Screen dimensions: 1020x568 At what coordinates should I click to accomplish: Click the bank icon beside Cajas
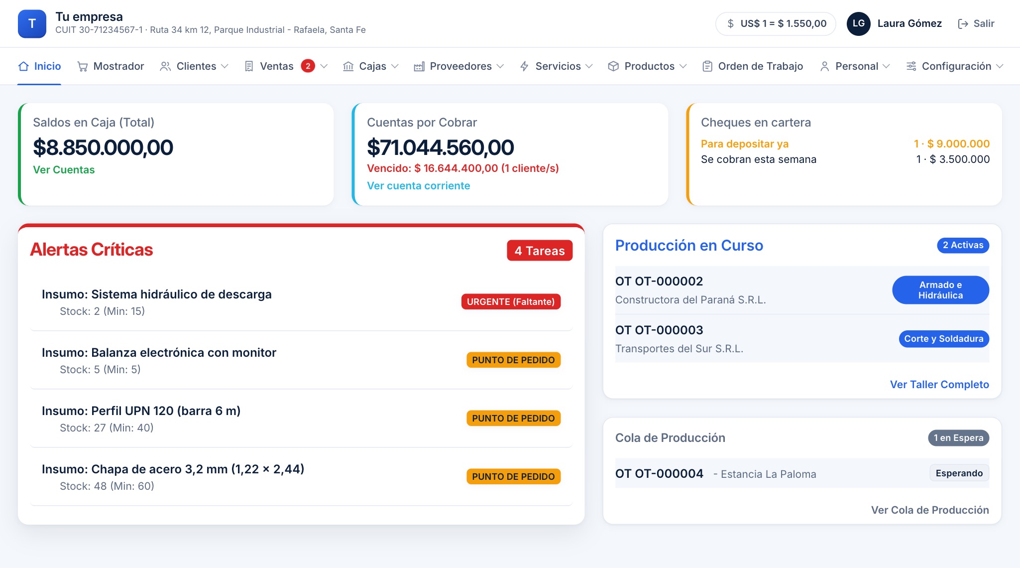pyautogui.click(x=348, y=66)
